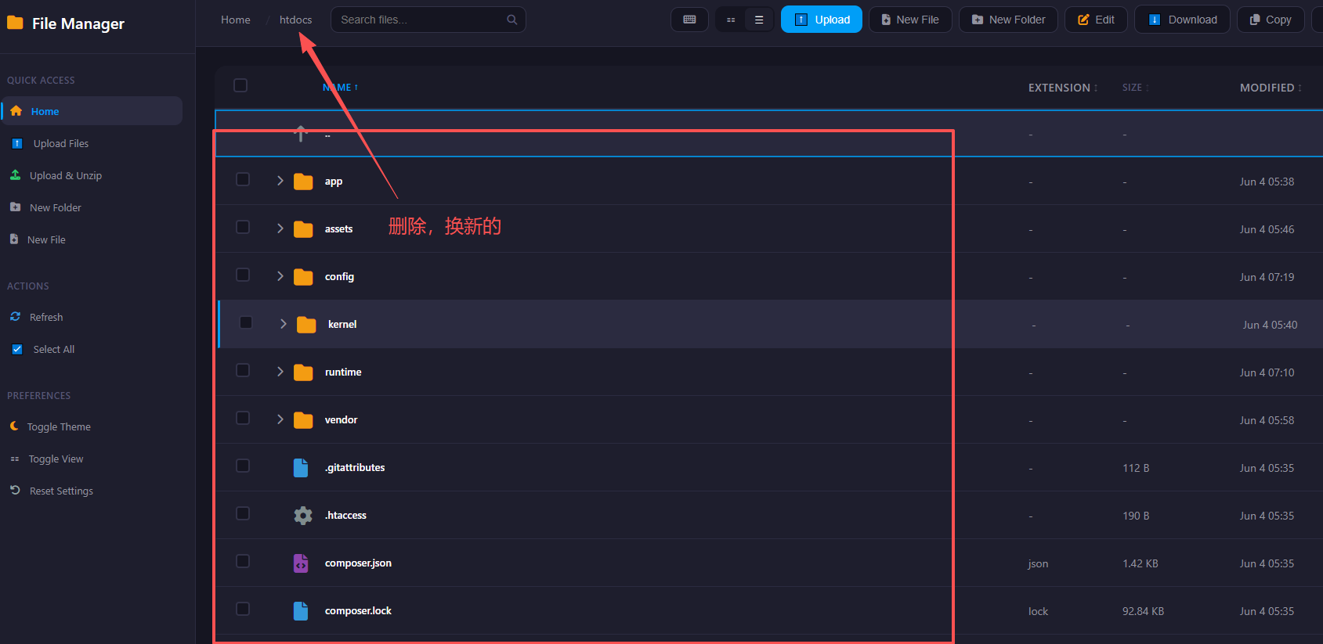Screen dimensions: 1323x644
Task: Click the kernel folder icon
Action: click(x=306, y=325)
